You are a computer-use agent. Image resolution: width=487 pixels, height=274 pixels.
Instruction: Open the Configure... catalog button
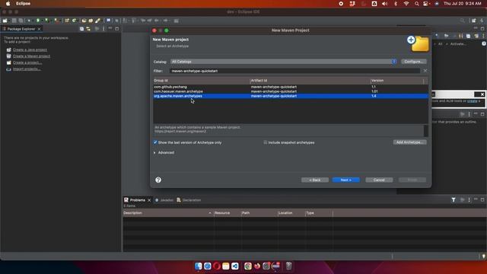click(x=414, y=62)
